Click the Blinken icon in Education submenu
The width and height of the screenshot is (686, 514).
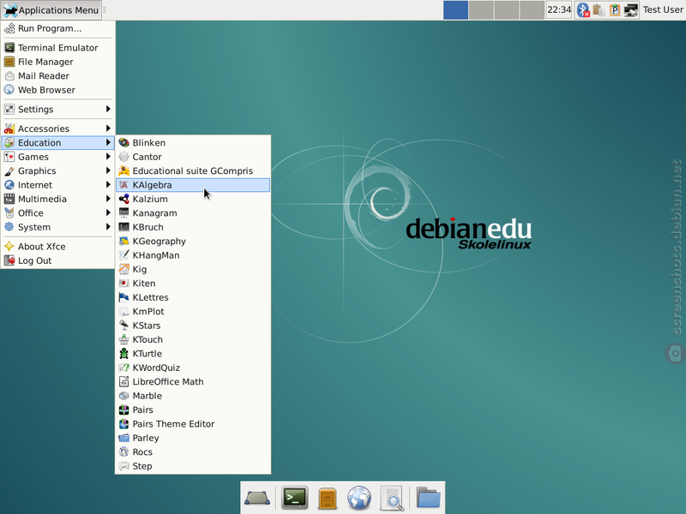[x=123, y=143]
